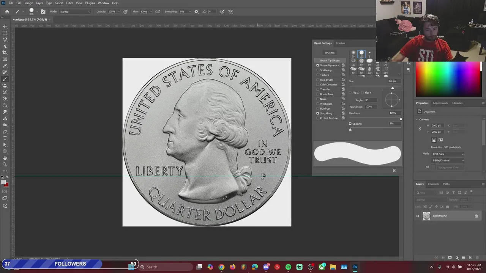The height and width of the screenshot is (273, 486).
Task: Open symmetry paint butterfly icon
Action: tap(230, 12)
